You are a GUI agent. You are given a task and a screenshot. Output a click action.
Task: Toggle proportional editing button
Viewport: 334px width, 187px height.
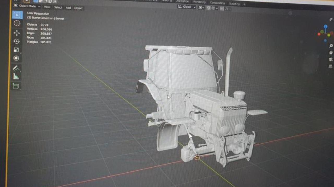[x=222, y=9]
